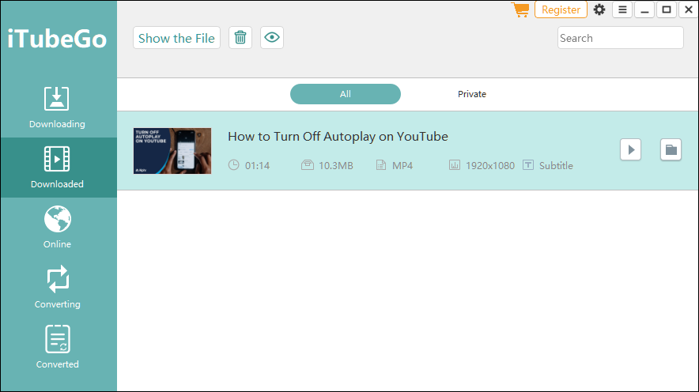Click the 01:14 duration text

[257, 166]
